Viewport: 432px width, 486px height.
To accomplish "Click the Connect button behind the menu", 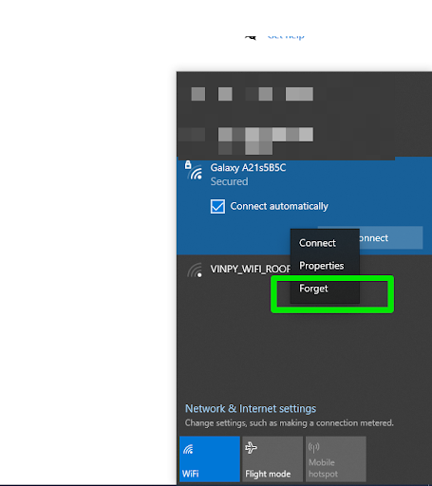I will pos(390,237).
